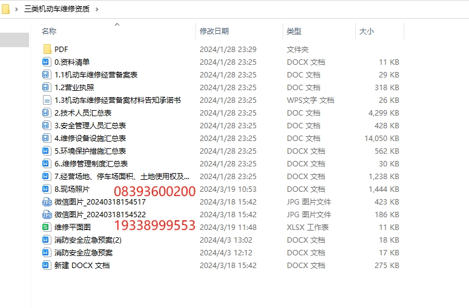Click size cell 275 KB
The image size is (469, 308).
pos(387,266)
